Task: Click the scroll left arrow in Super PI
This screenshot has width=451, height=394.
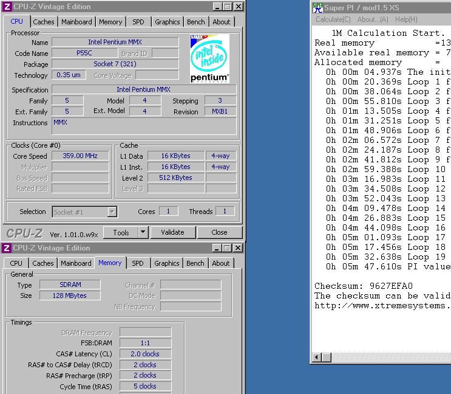Action: click(x=317, y=358)
